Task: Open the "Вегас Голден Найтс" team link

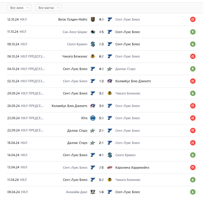Action: click(x=73, y=20)
